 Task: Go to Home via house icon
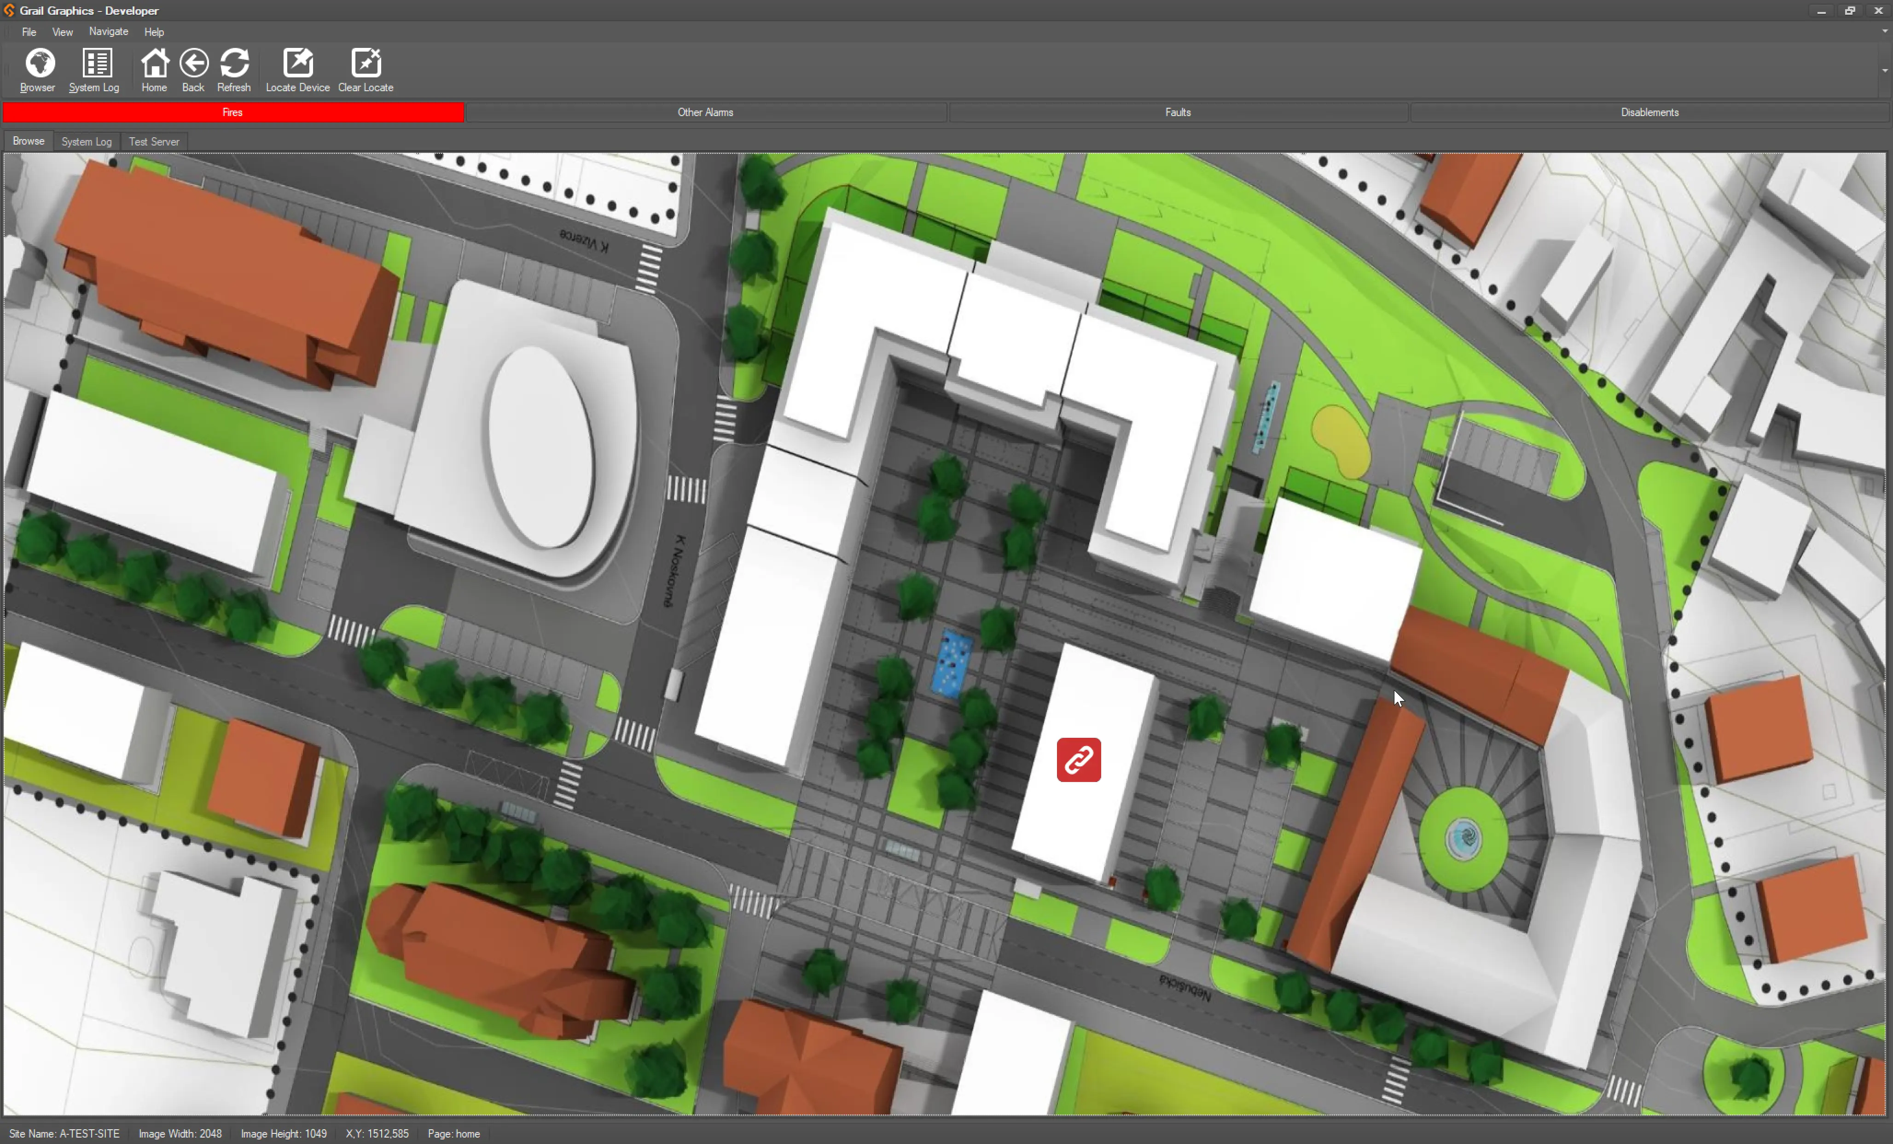(x=154, y=64)
